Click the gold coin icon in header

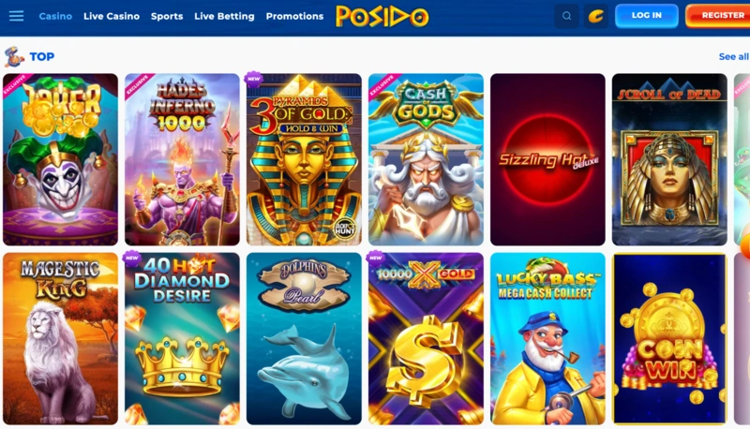[595, 16]
